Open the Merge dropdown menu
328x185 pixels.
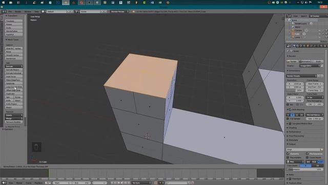(14, 119)
